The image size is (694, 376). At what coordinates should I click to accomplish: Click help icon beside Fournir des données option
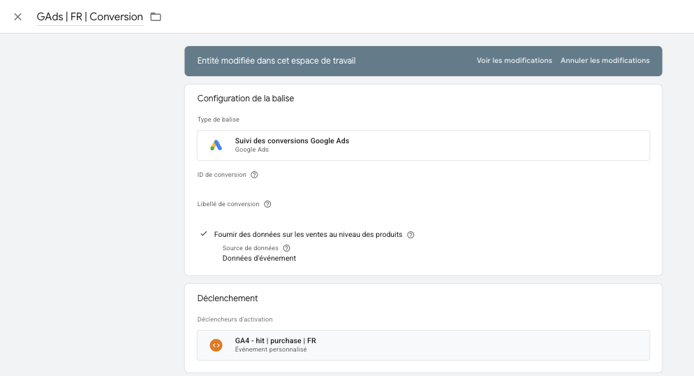411,235
